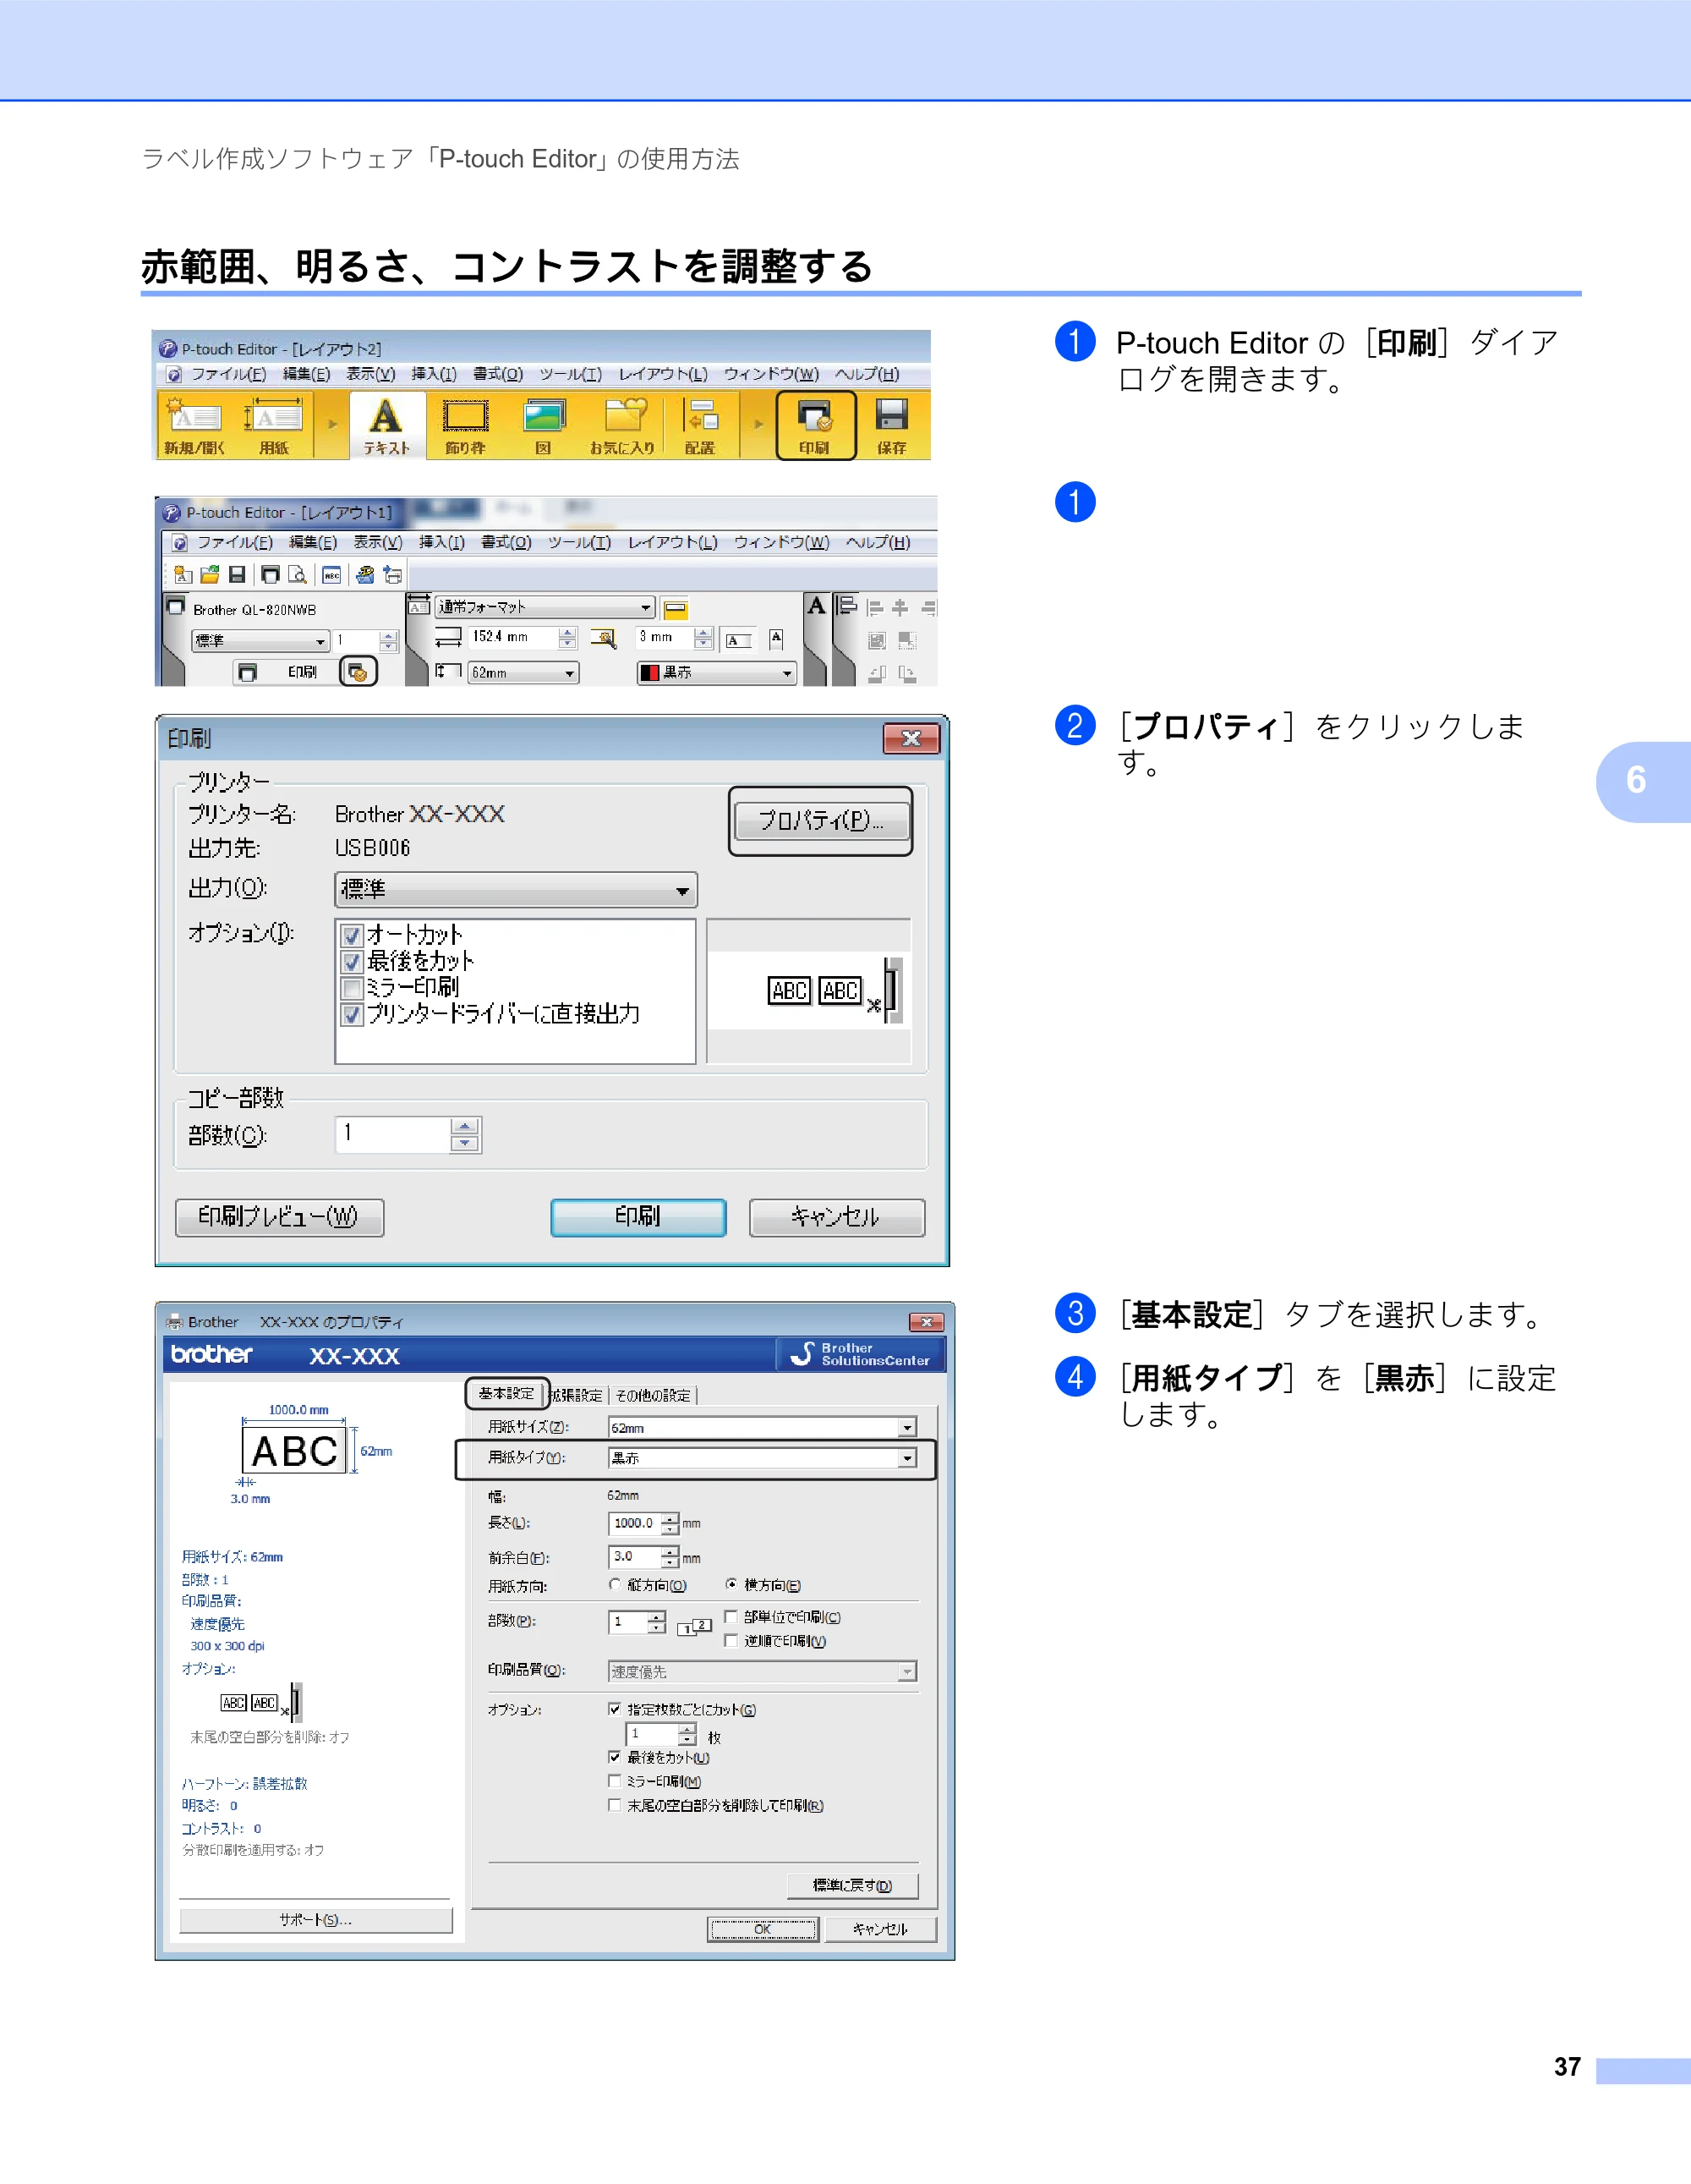Viewport: 1691px width, 2184px height.
Task: Toggle プリンタードライバーに直接出力 checkbox
Action: pyautogui.click(x=352, y=1015)
